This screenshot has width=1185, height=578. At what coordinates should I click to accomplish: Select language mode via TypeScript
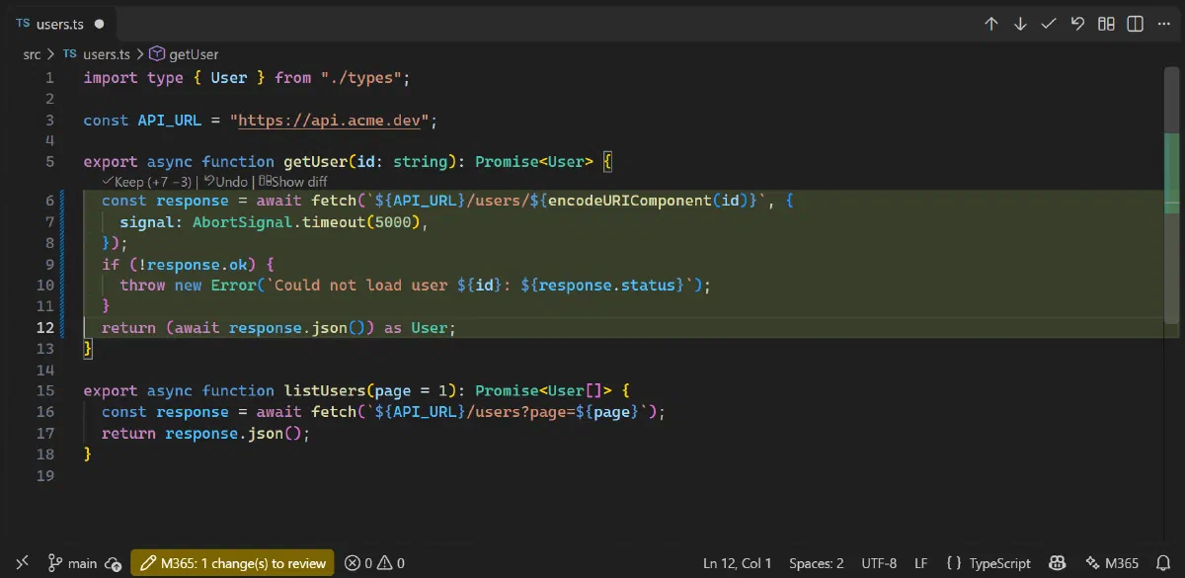[x=1000, y=563]
